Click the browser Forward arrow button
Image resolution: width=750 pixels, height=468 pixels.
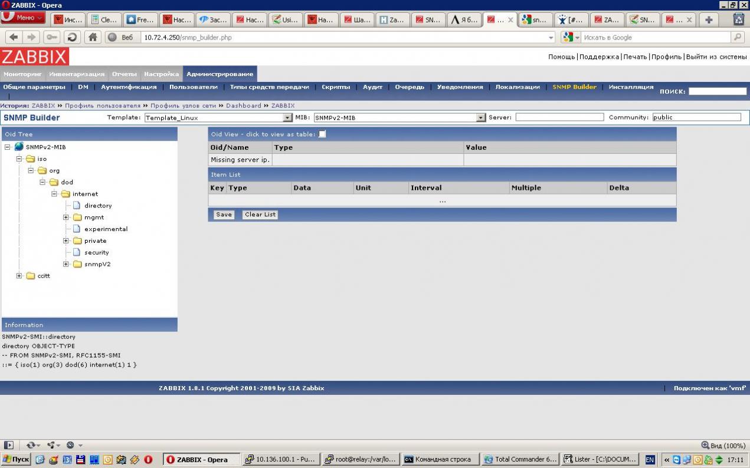point(31,37)
